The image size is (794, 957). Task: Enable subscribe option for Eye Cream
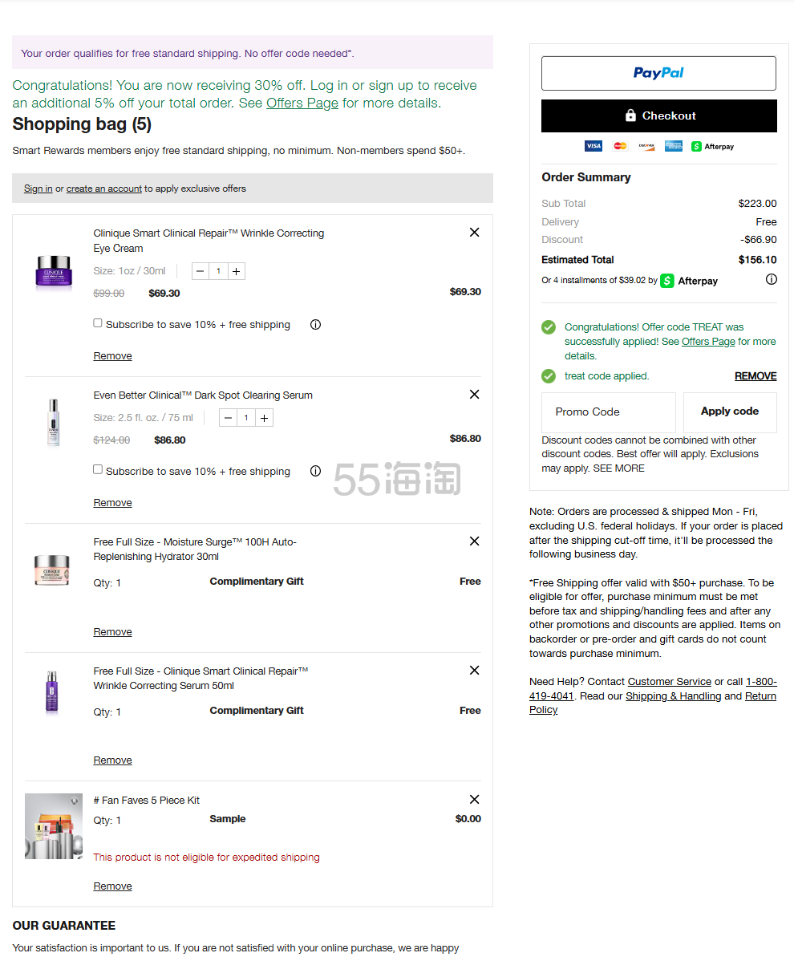[98, 322]
